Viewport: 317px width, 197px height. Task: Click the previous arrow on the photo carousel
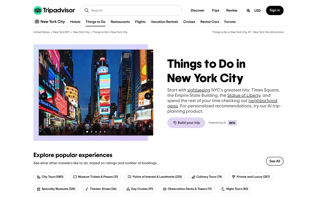44,96
